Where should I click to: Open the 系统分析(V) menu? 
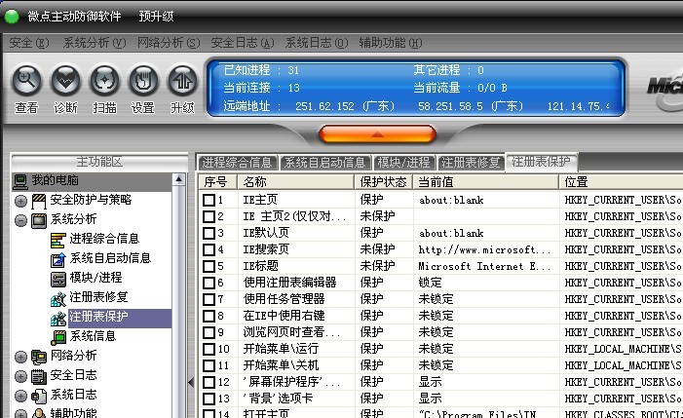[x=95, y=43]
